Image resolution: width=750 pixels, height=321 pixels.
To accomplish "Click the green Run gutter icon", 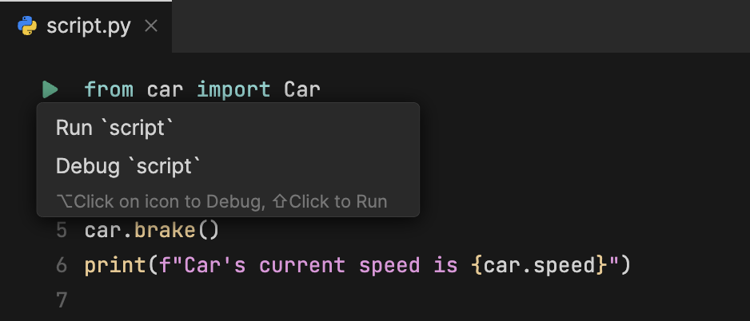I will (50, 89).
